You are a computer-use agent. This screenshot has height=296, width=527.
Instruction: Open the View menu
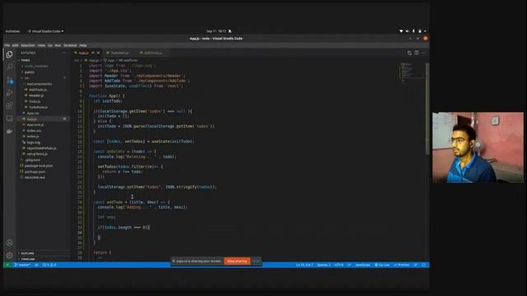(41, 45)
